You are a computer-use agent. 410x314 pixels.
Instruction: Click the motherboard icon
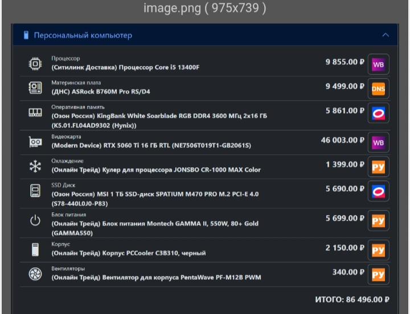(35, 88)
